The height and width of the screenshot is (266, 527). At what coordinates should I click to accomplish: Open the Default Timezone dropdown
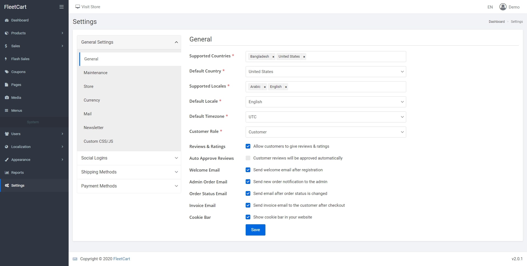click(326, 117)
